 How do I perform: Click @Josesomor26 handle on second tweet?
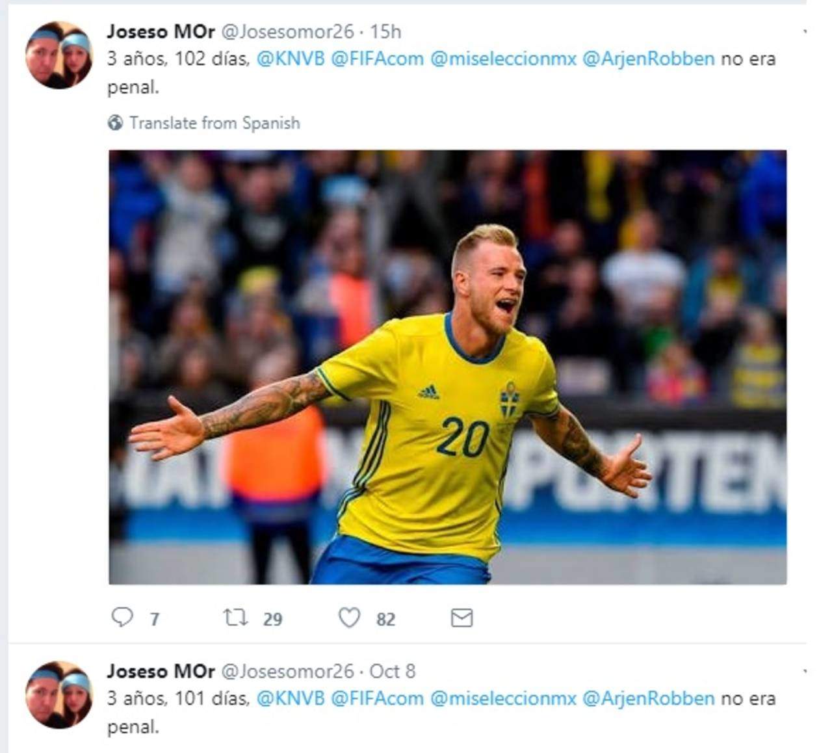click(x=288, y=671)
